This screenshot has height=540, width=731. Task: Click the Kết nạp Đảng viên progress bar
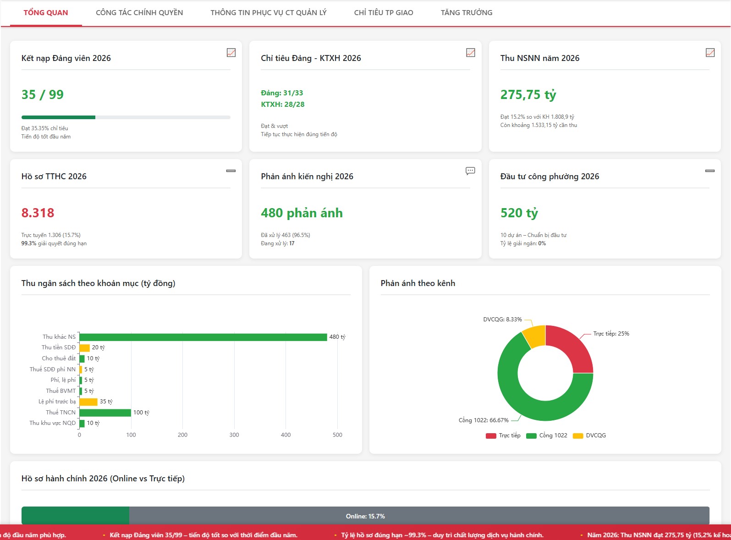(126, 117)
